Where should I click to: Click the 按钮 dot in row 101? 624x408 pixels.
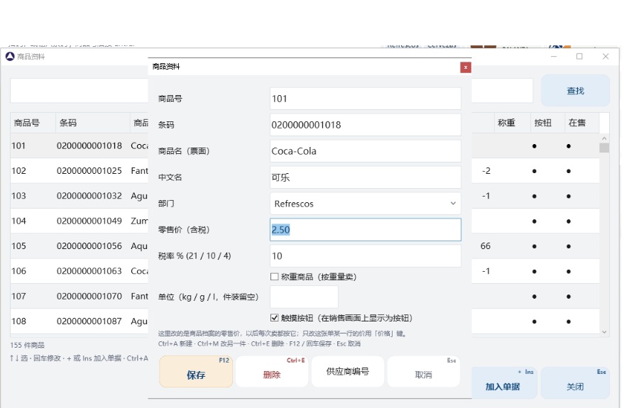point(534,146)
